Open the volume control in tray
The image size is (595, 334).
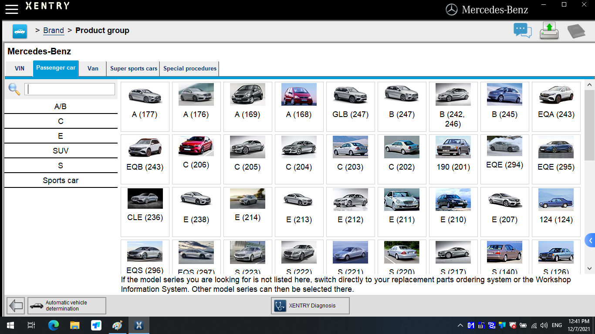pos(544,325)
